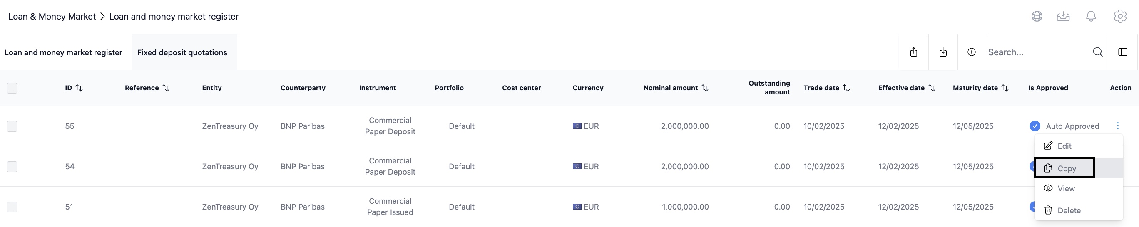The image size is (1139, 227).
Task: Click the export share icon in toolbar
Action: point(913,52)
